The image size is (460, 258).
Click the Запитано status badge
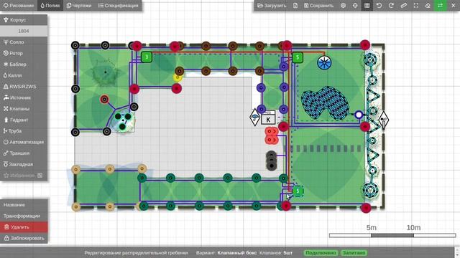point(354,252)
